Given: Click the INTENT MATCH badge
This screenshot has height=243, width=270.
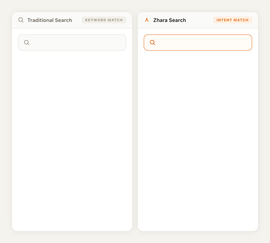Looking at the screenshot, I should pyautogui.click(x=233, y=20).
